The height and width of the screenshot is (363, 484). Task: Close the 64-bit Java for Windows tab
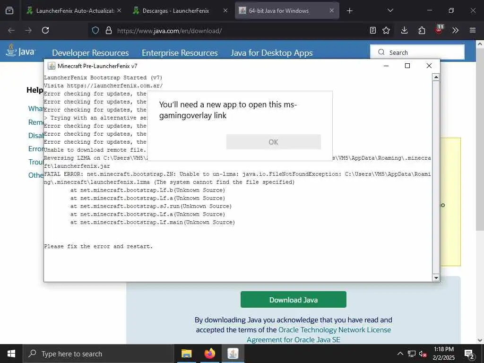(331, 10)
